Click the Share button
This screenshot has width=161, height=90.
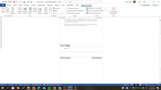click(155, 5)
